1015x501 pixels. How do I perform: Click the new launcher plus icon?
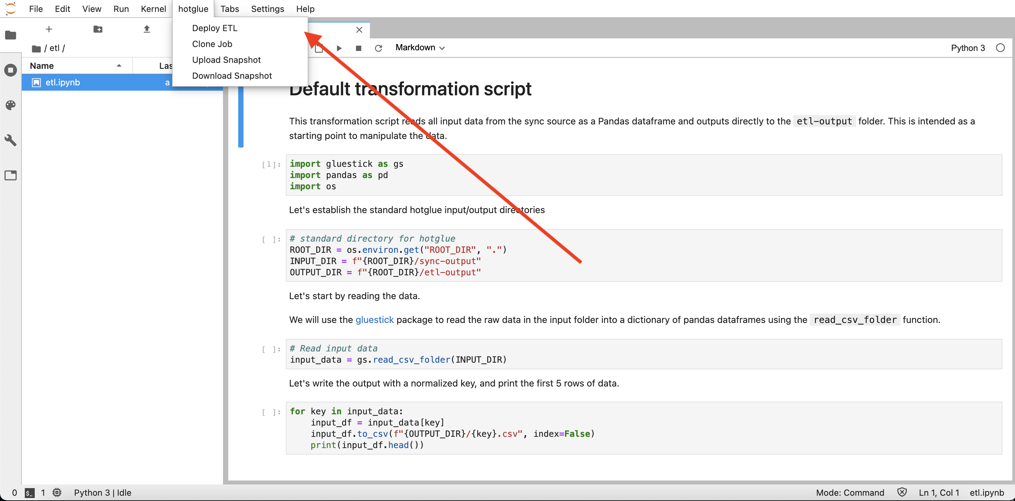(x=49, y=29)
